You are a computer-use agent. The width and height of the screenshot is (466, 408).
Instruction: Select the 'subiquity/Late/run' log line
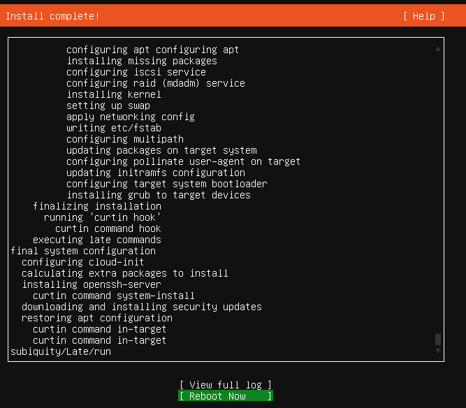coord(61,351)
